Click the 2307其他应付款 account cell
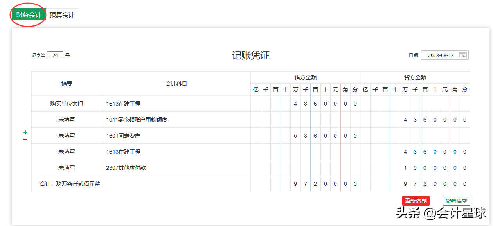Image resolution: width=493 pixels, height=226 pixels. coord(125,168)
